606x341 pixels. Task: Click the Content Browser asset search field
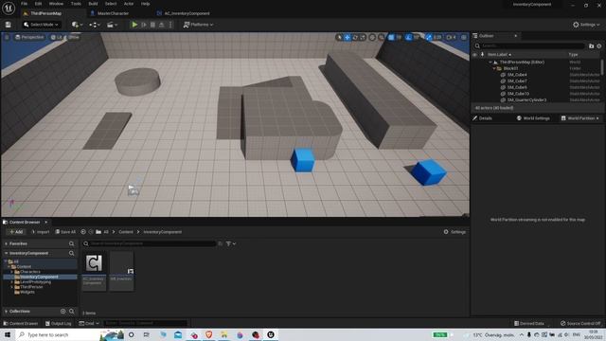pyautogui.click(x=149, y=243)
